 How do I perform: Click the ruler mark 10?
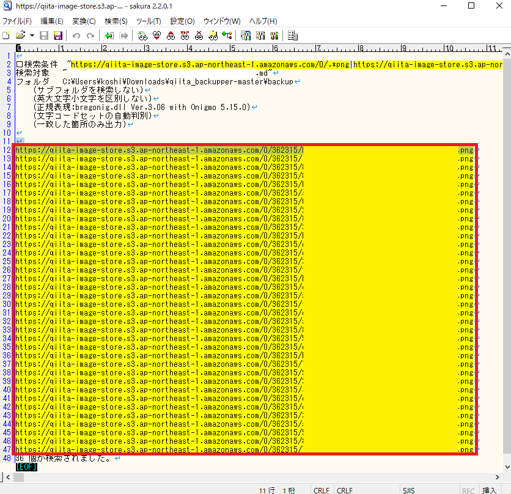(x=449, y=48)
